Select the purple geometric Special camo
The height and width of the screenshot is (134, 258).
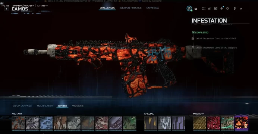[x=179, y=123]
